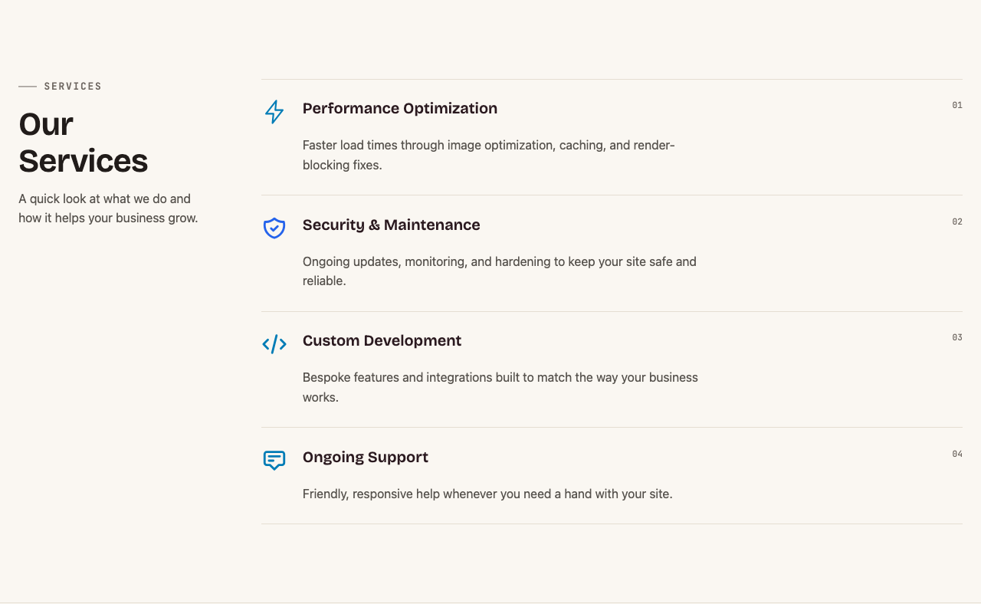Image resolution: width=981 pixels, height=604 pixels.
Task: Click the short dash beside SERVICES label
Action: click(28, 87)
